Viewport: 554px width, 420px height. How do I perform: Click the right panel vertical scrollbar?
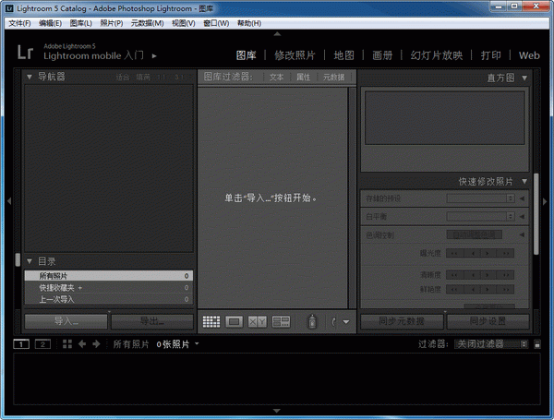point(536,214)
